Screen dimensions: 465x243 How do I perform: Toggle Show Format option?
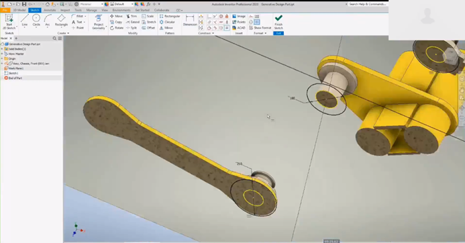260,28
